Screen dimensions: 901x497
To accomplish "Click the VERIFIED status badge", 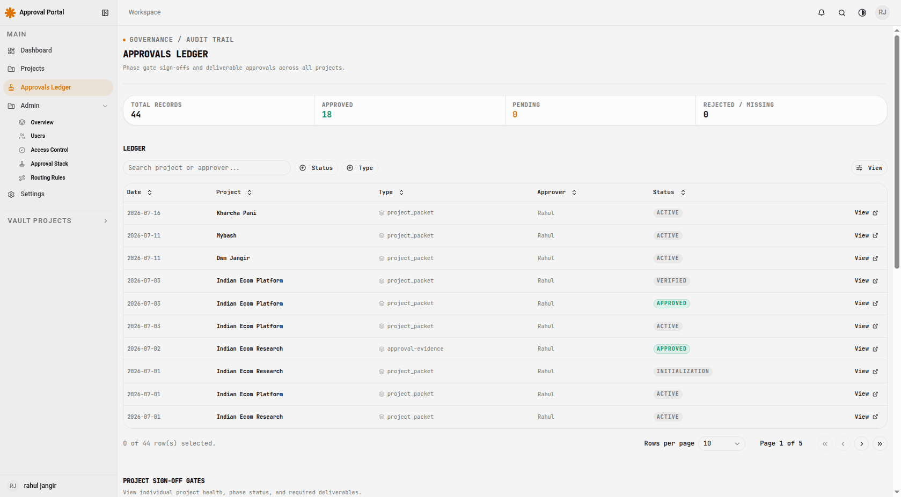I will (x=671, y=281).
